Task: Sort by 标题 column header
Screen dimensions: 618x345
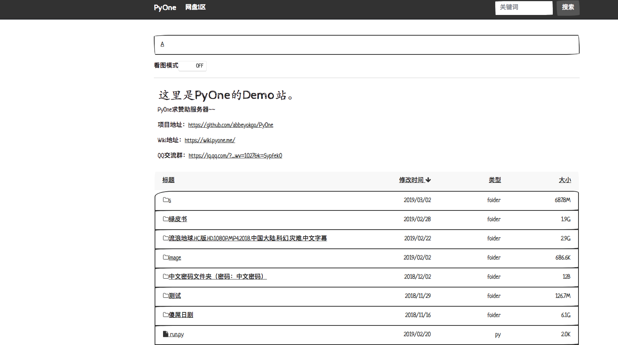Action: tap(168, 180)
